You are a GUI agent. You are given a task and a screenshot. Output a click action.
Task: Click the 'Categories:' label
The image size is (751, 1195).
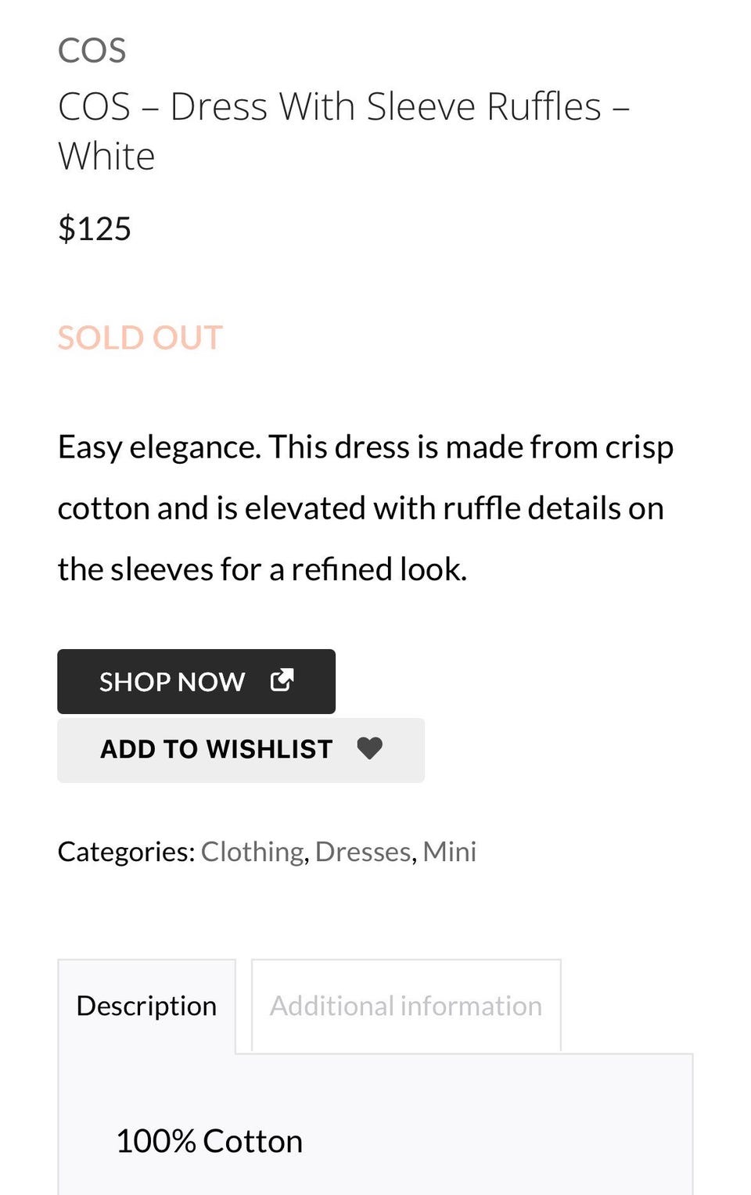tap(126, 852)
